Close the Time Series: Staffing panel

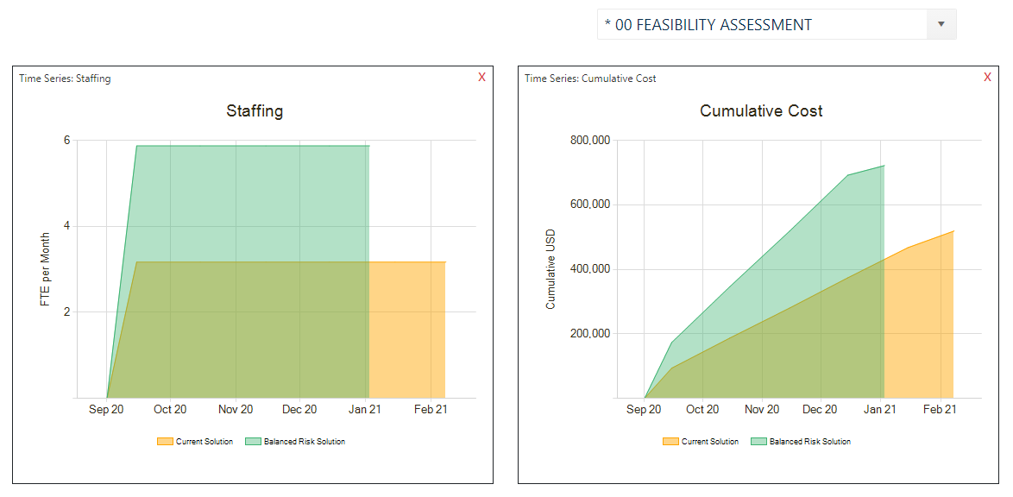[x=481, y=78]
